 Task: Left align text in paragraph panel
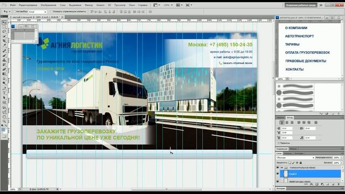click(282, 122)
